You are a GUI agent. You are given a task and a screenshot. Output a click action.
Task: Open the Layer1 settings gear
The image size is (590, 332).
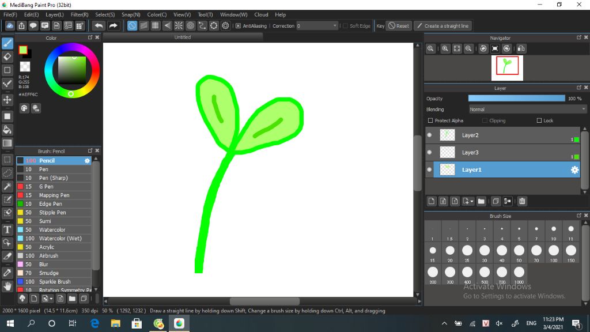tap(574, 170)
